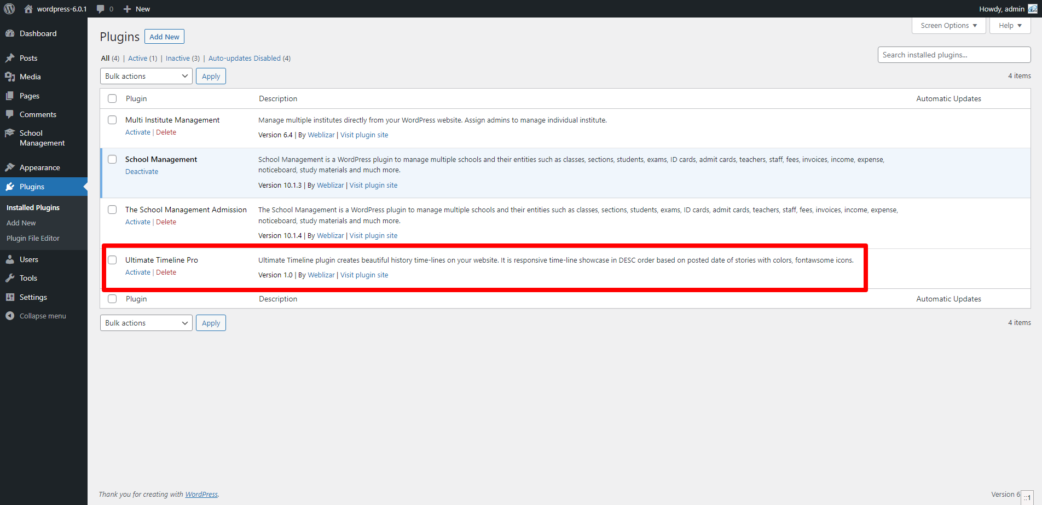Check the Ultimate Timeline Pro checkbox
This screenshot has width=1042, height=505.
pyautogui.click(x=112, y=260)
